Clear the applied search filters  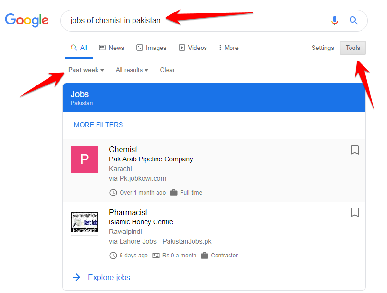tap(168, 70)
